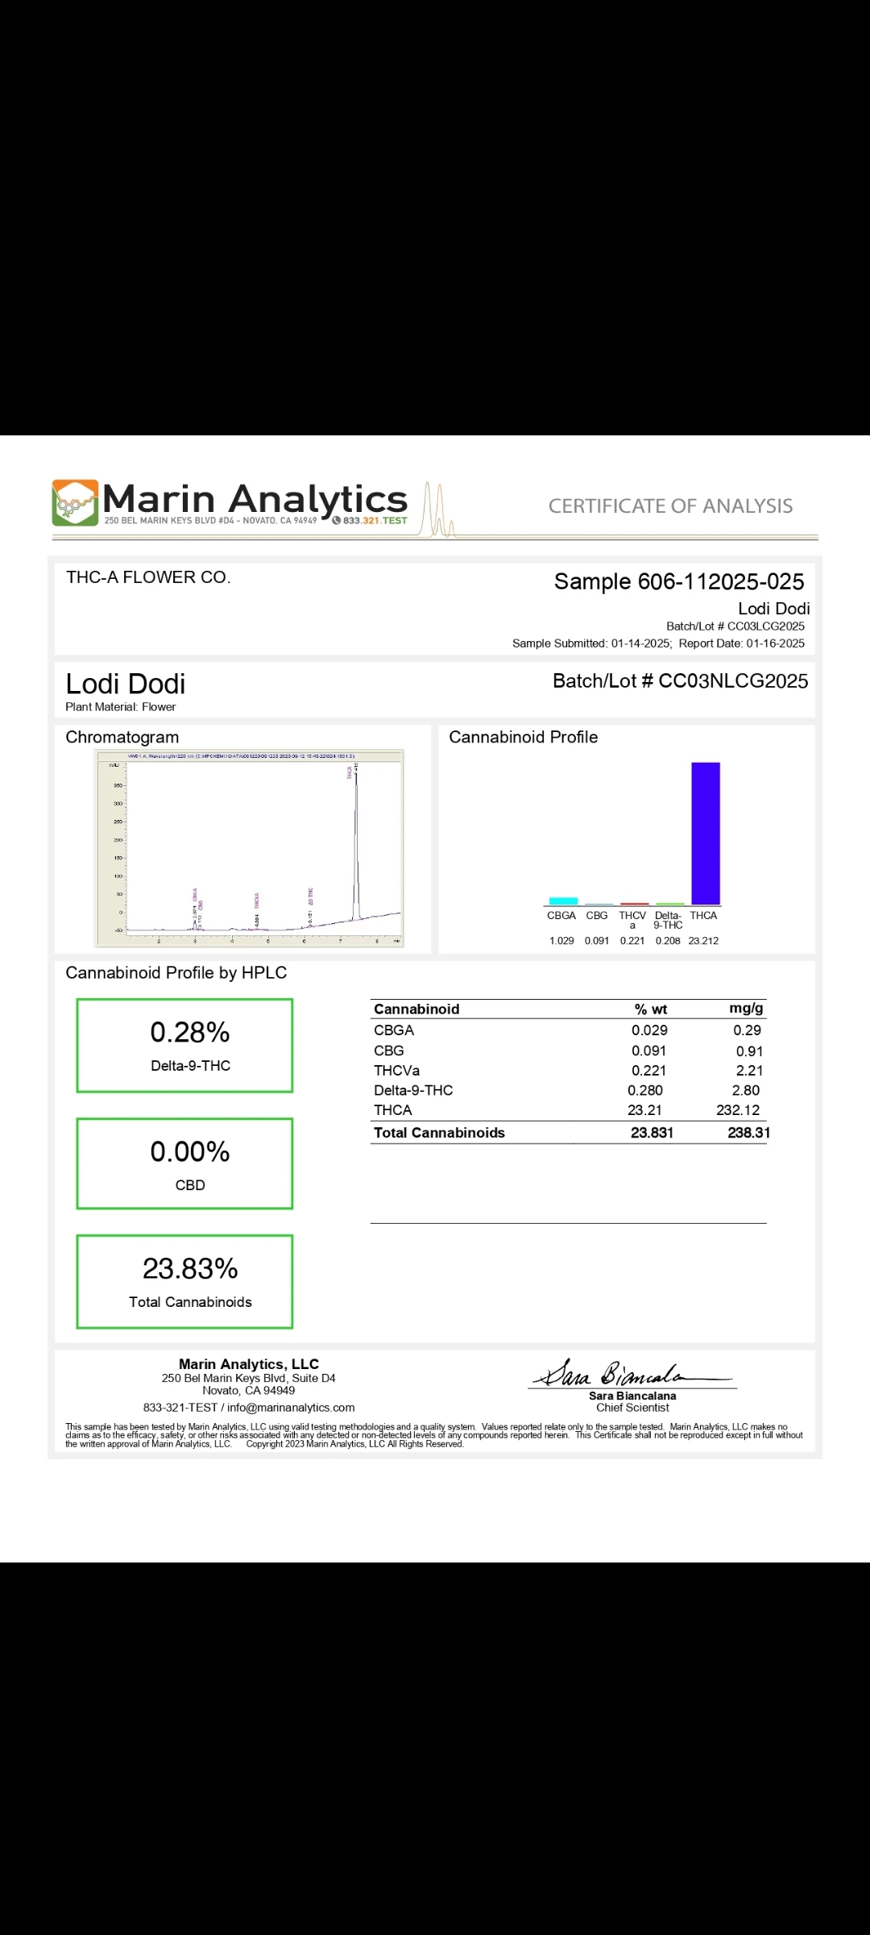Select the "Chromatogram" section heading
The width and height of the screenshot is (870, 1935).
click(122, 737)
